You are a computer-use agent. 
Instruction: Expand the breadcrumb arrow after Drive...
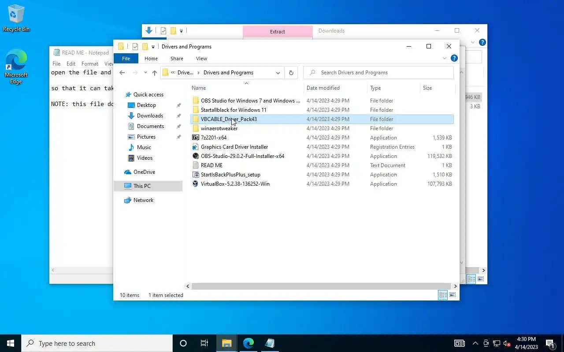(x=198, y=73)
